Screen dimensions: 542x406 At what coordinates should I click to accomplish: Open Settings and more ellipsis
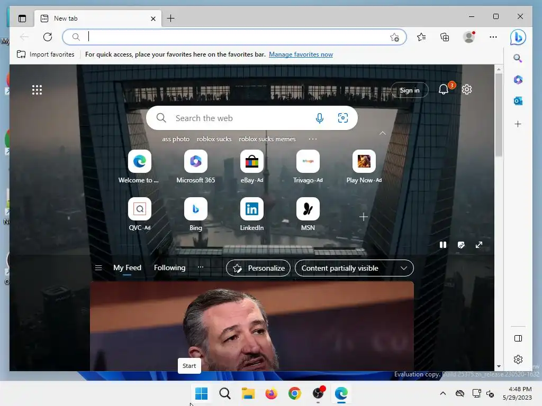coord(493,37)
